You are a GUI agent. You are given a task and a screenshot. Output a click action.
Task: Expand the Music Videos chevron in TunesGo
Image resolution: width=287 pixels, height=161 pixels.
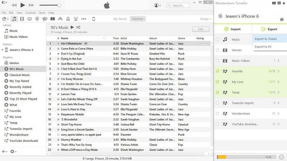point(278,61)
